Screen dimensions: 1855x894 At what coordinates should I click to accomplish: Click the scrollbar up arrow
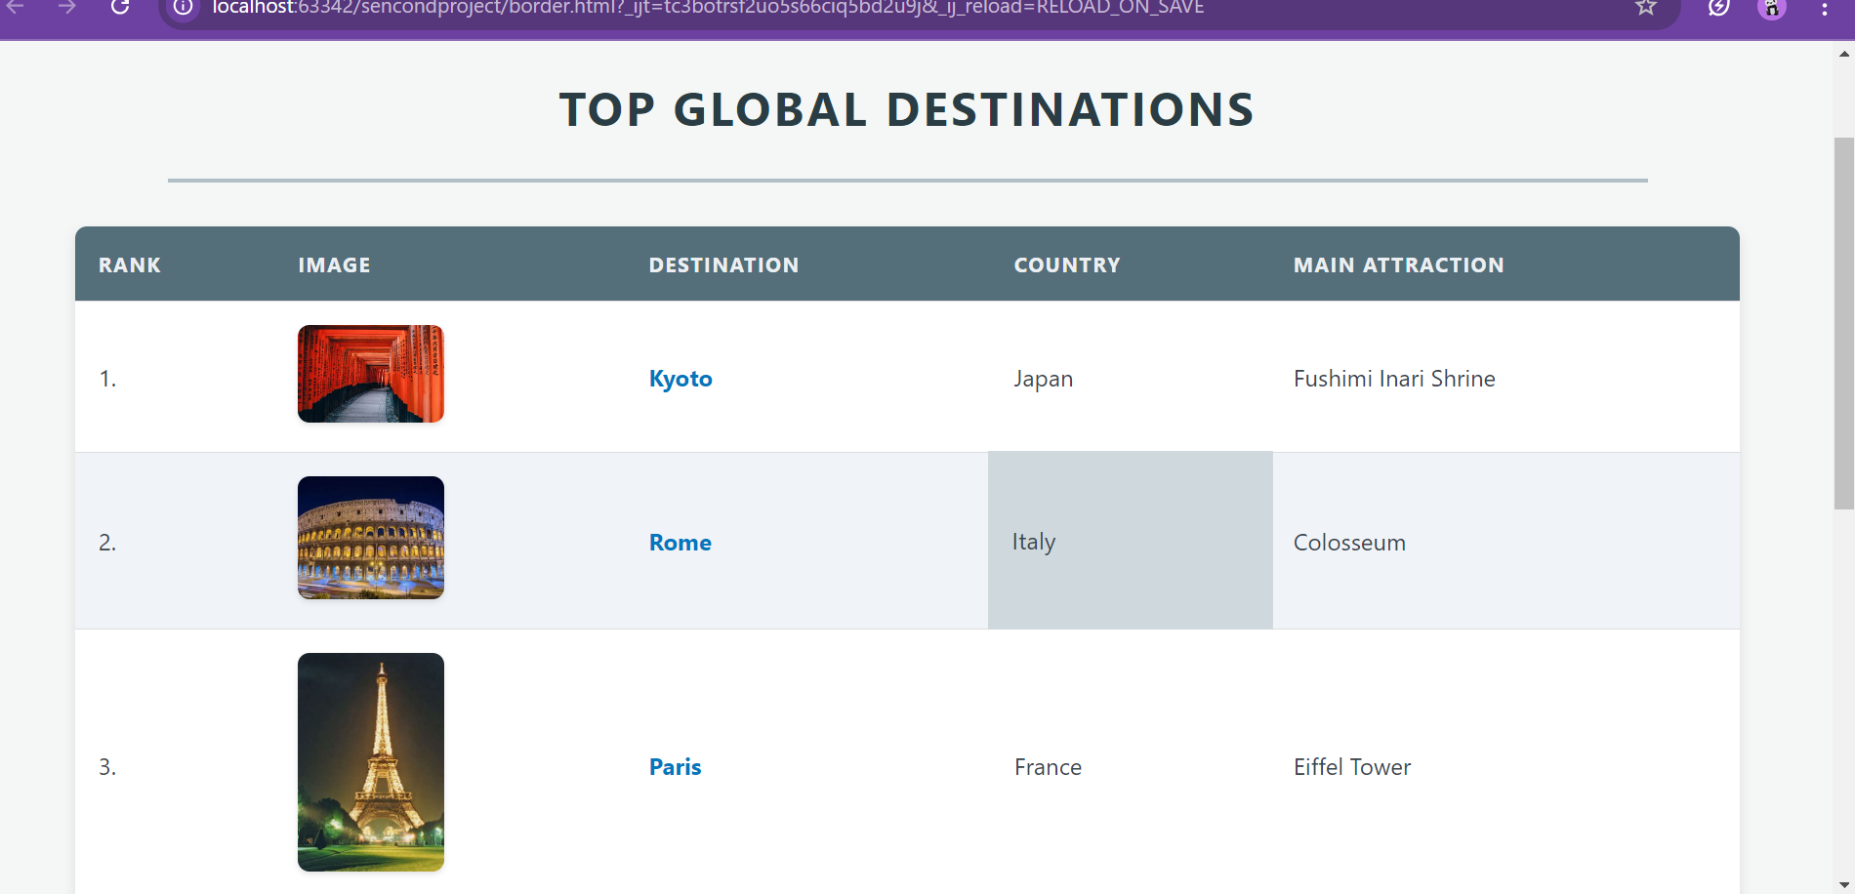coord(1844,55)
